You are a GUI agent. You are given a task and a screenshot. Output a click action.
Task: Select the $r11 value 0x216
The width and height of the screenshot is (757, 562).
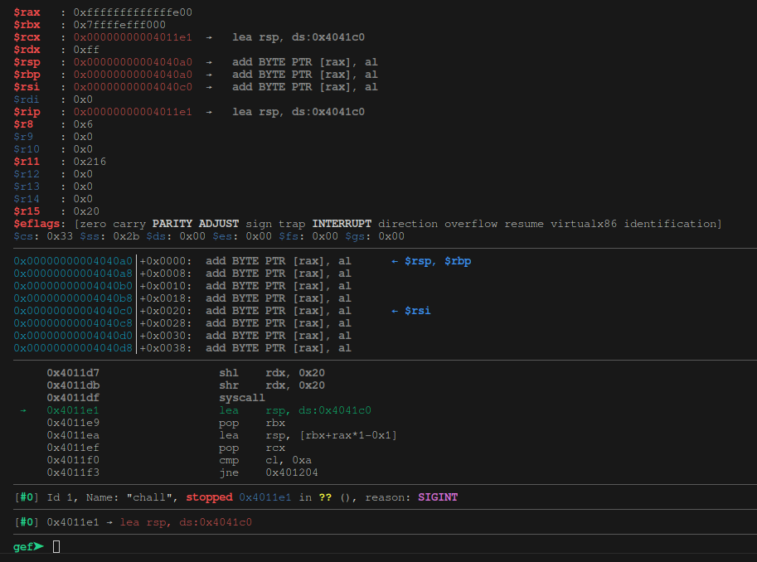point(90,162)
